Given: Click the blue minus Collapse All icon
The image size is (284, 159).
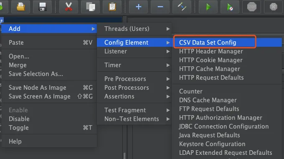Looking at the screenshot, I should [x=160, y=7].
